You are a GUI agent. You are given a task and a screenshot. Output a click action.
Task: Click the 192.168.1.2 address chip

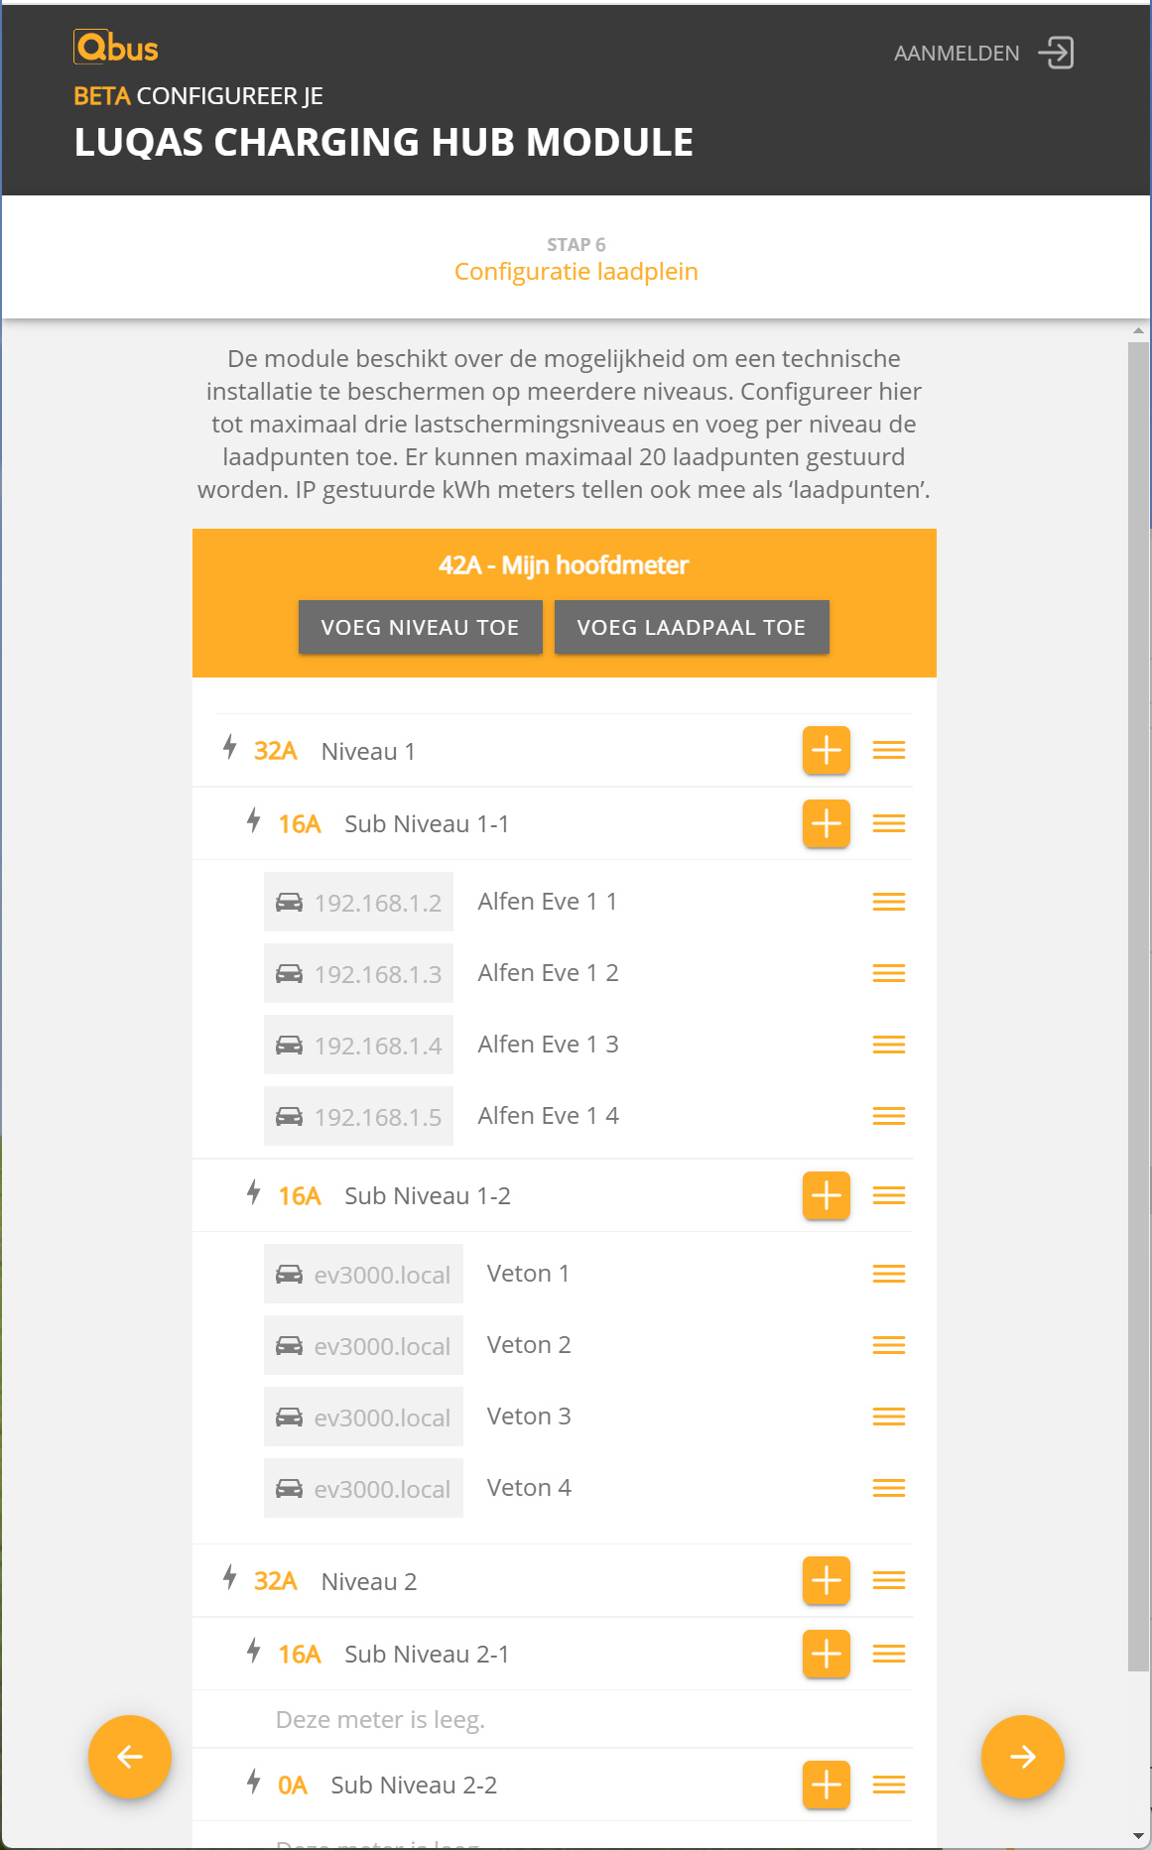pyautogui.click(x=358, y=902)
